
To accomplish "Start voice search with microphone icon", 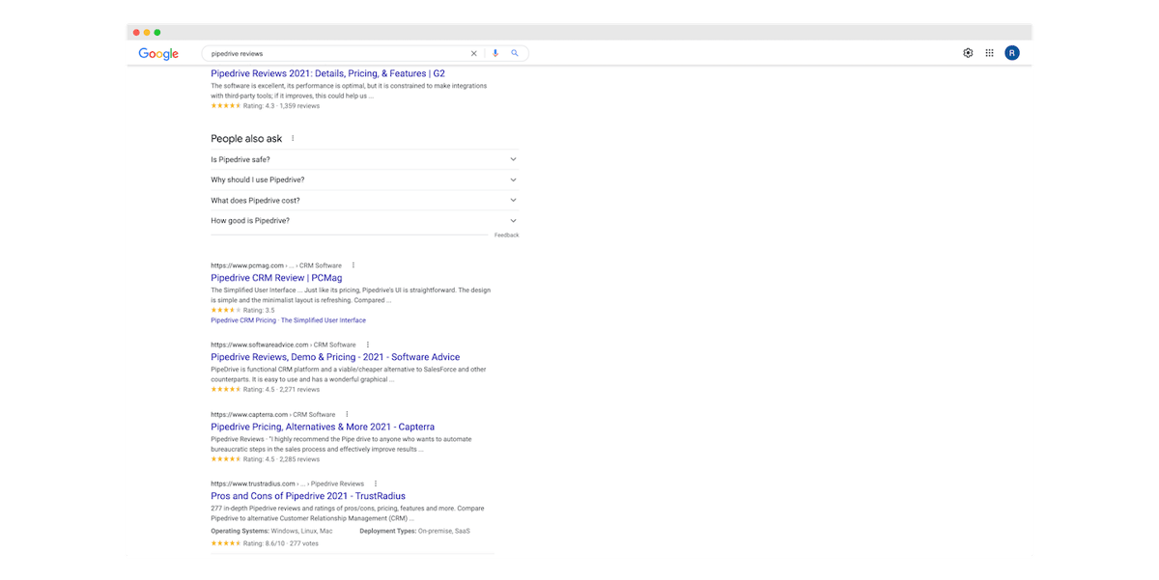I will [x=495, y=53].
